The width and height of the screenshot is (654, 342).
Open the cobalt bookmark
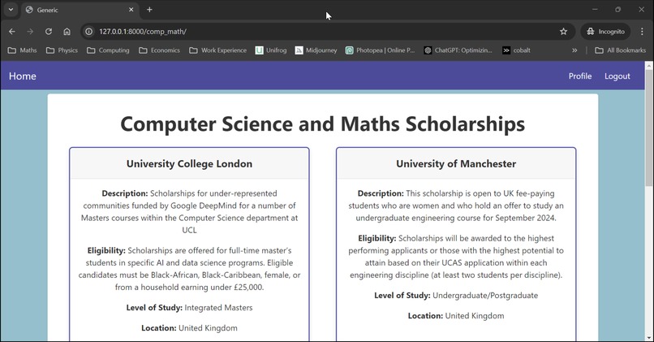[x=516, y=50]
